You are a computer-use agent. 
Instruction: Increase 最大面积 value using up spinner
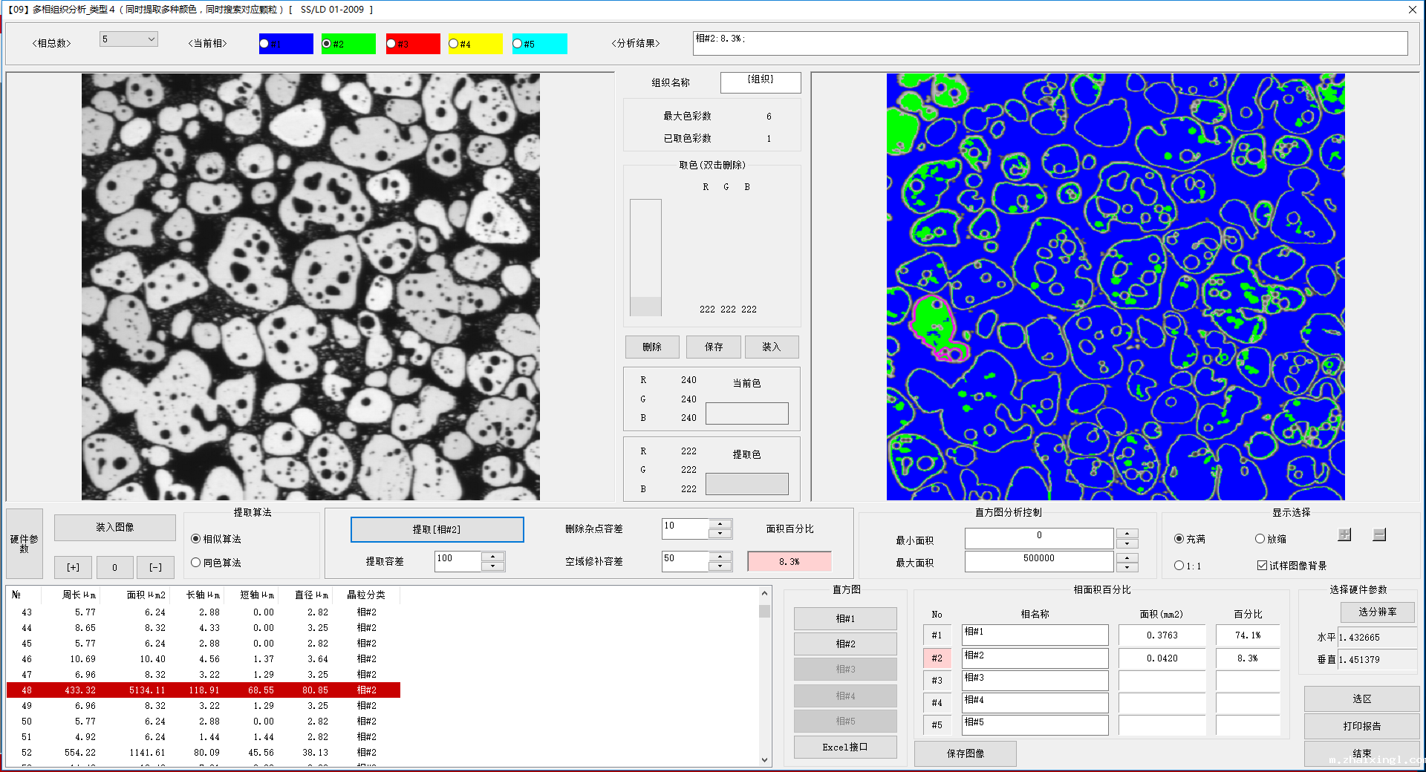pos(1127,557)
